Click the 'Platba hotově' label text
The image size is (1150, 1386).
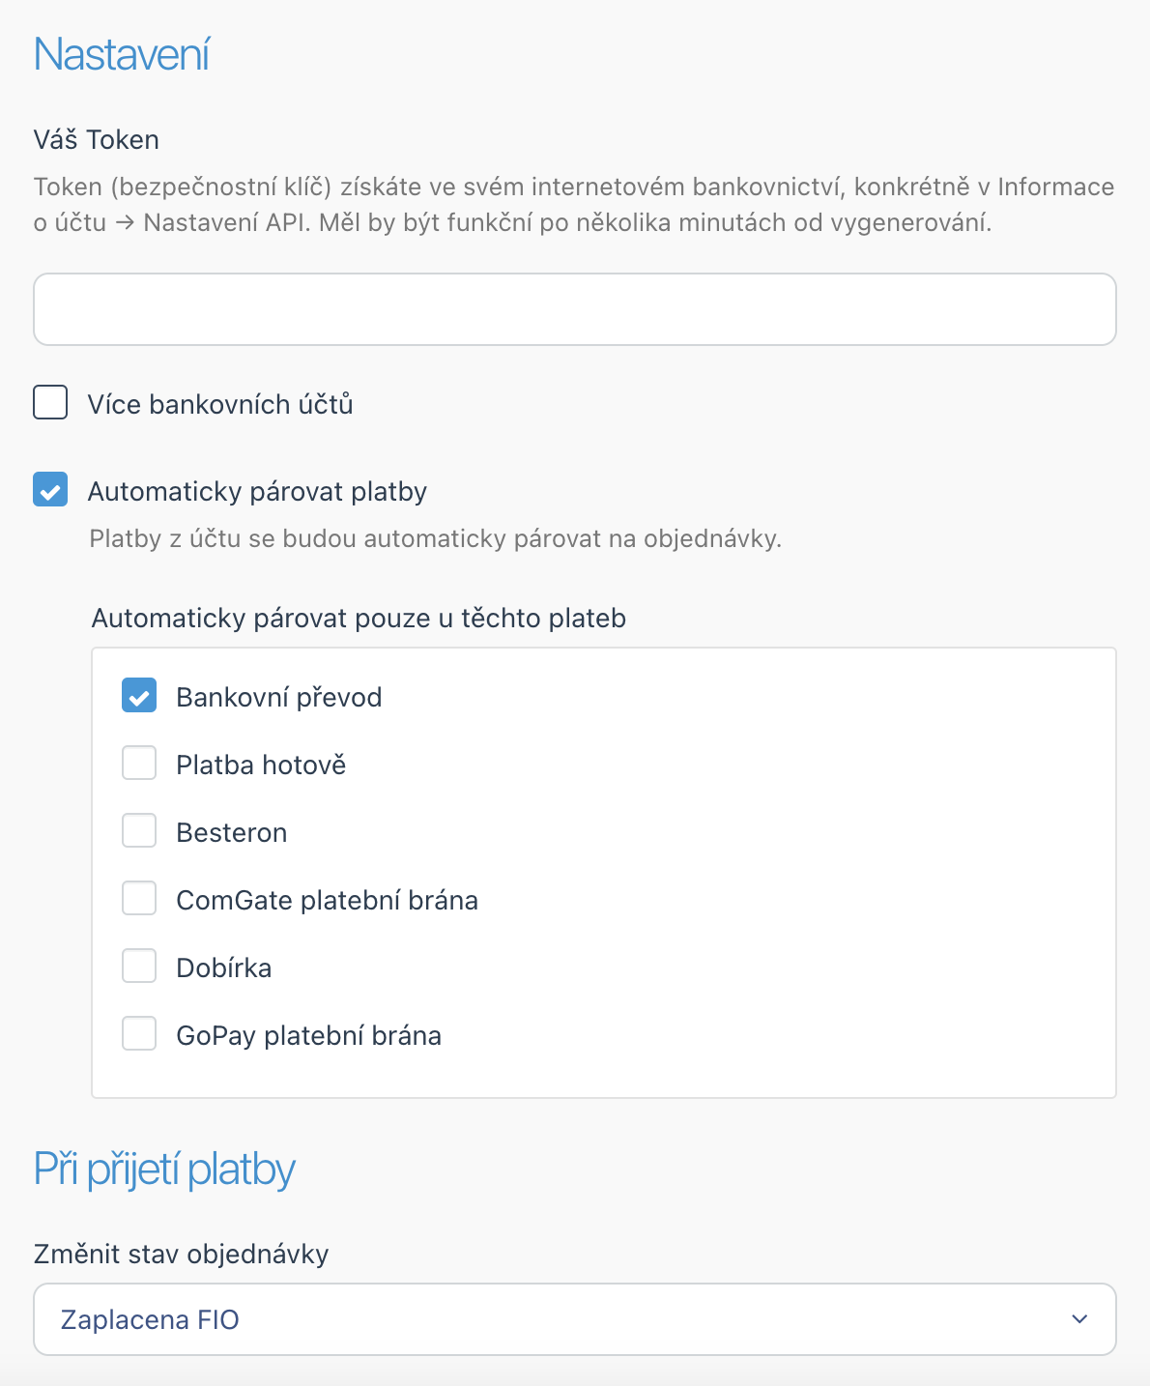pos(261,765)
